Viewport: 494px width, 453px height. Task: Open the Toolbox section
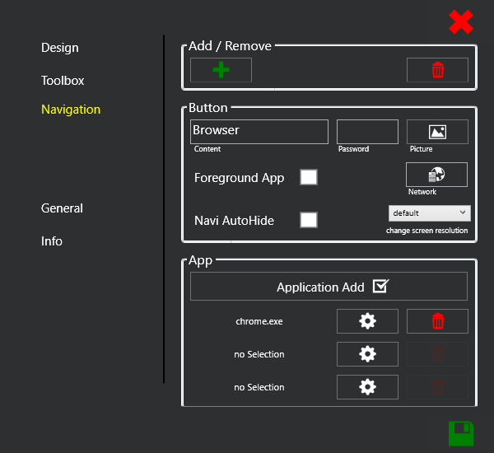tap(63, 81)
